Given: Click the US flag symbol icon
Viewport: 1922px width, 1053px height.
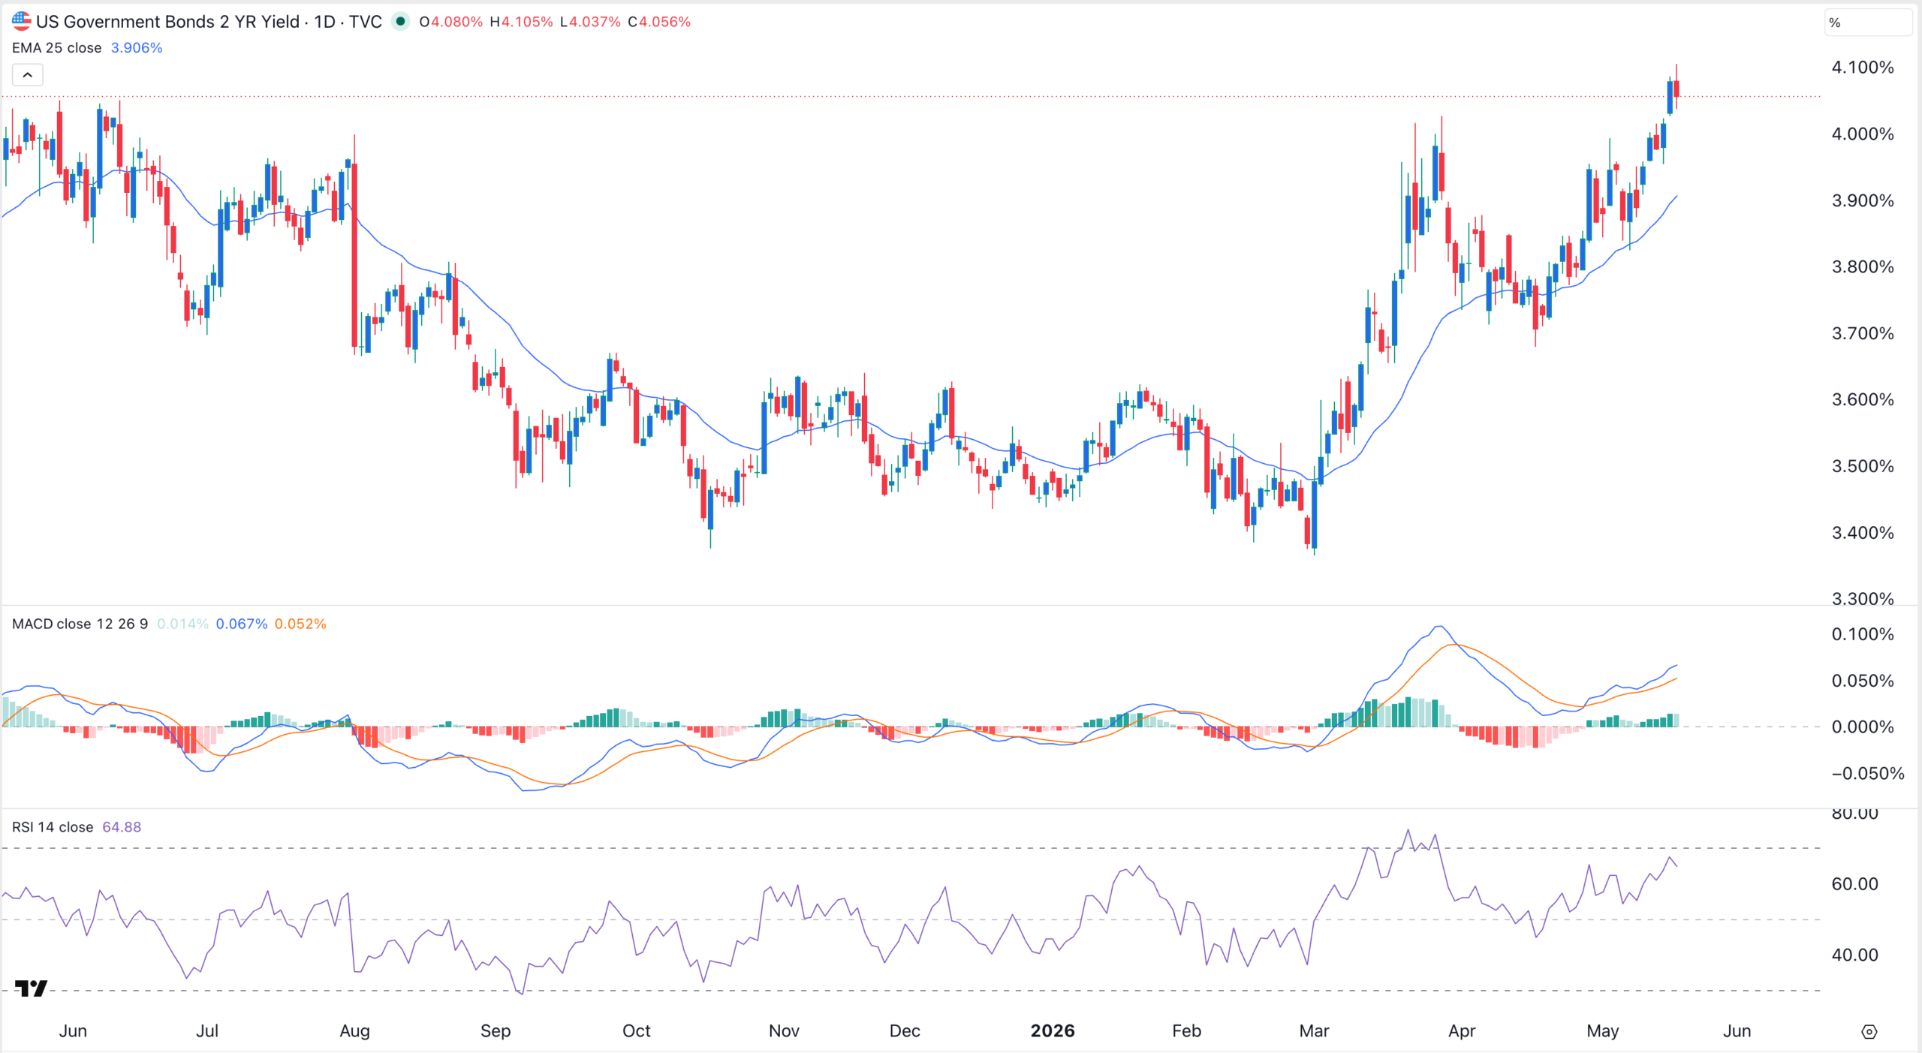Looking at the screenshot, I should click(21, 21).
